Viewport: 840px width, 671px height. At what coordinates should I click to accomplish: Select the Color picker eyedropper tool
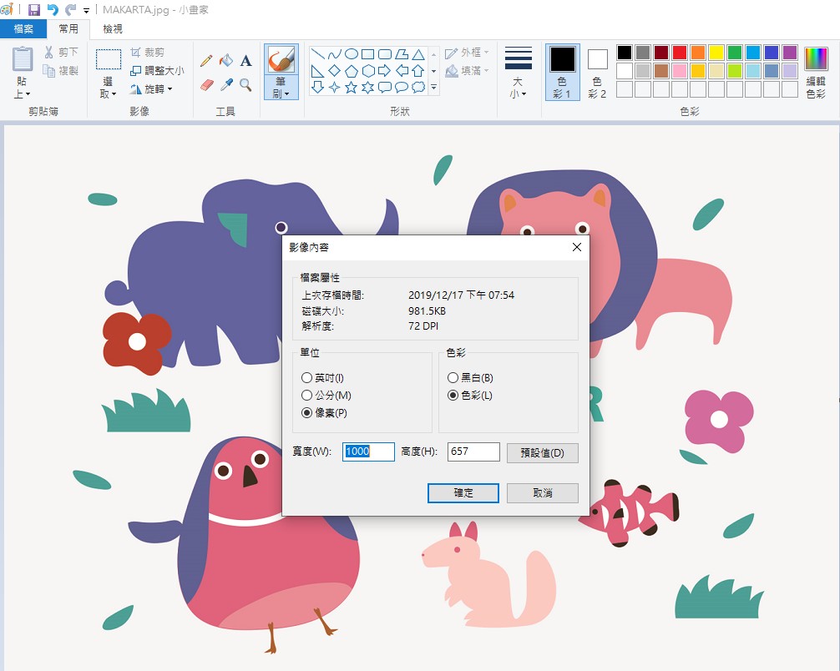pyautogui.click(x=226, y=85)
